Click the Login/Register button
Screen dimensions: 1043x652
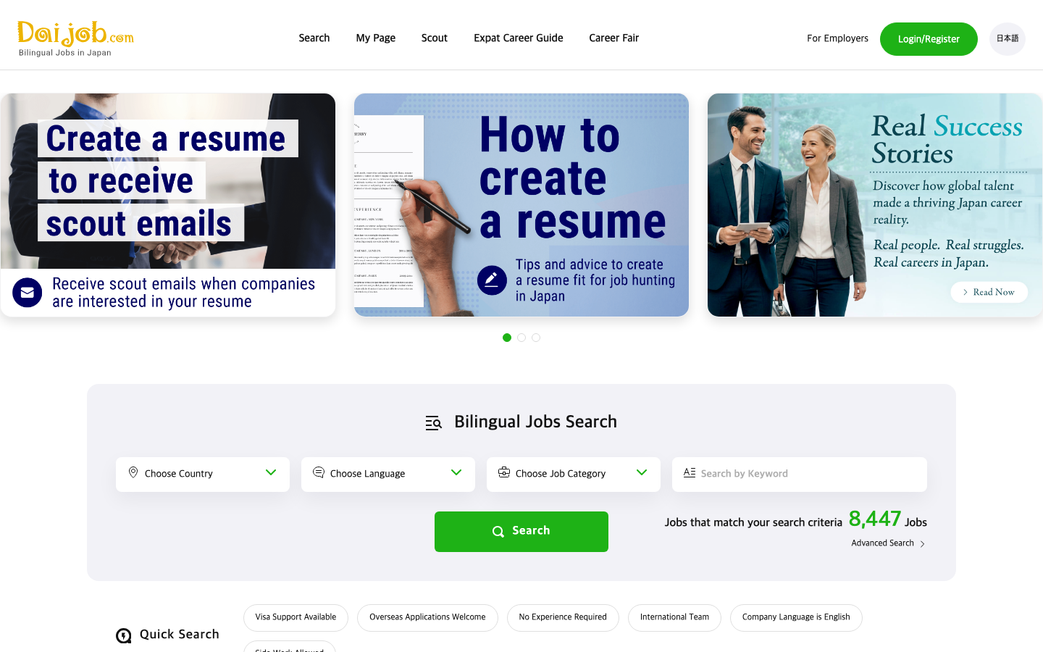pos(929,39)
